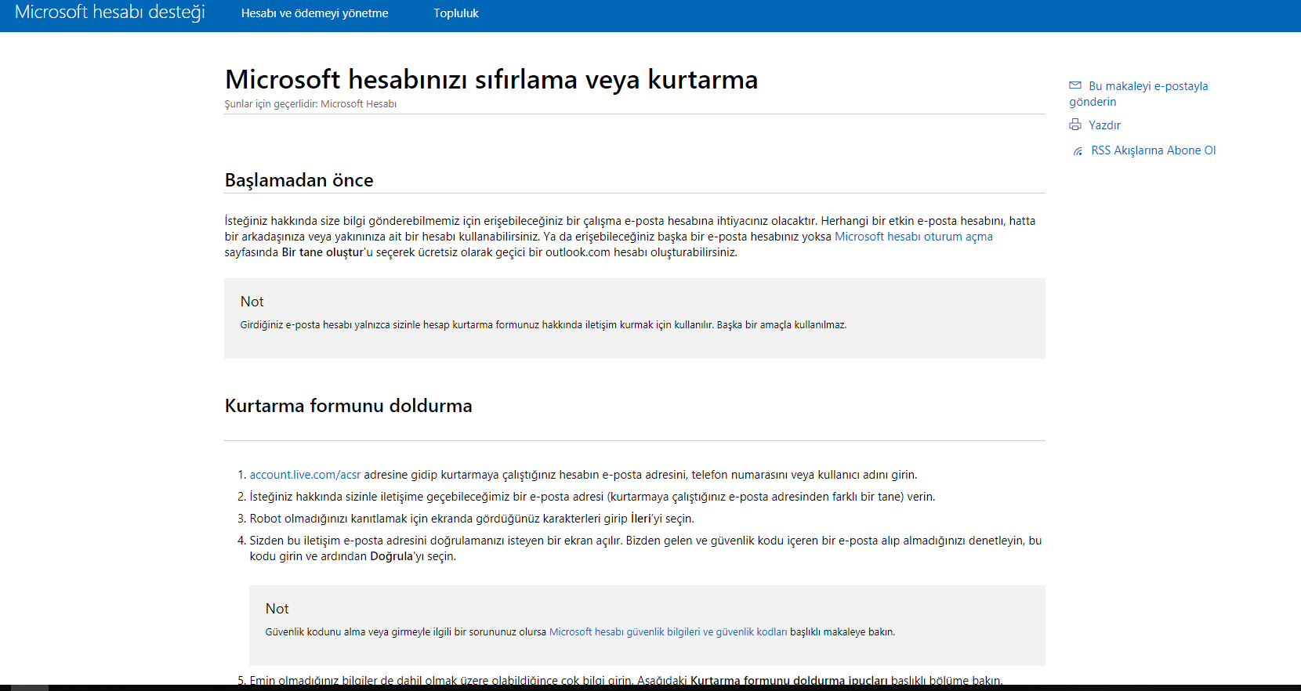Click the note text starting Girdiğiniz e-posta hesabı

coord(543,325)
